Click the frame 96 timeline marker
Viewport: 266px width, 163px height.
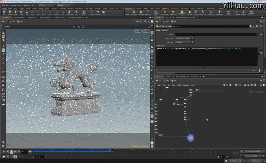tap(111, 150)
